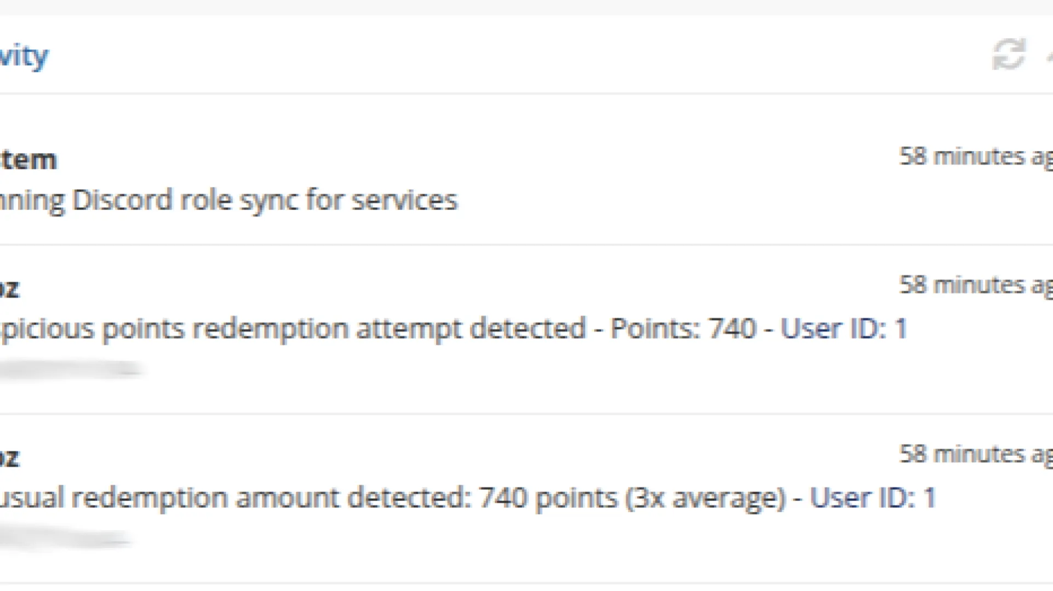
Task: Click "740 points" in the unusual redemption message
Action: tap(548, 498)
